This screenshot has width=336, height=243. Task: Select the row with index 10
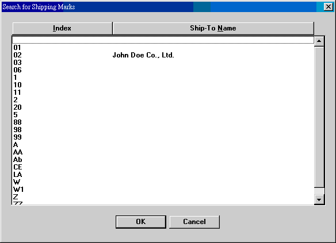point(163,85)
